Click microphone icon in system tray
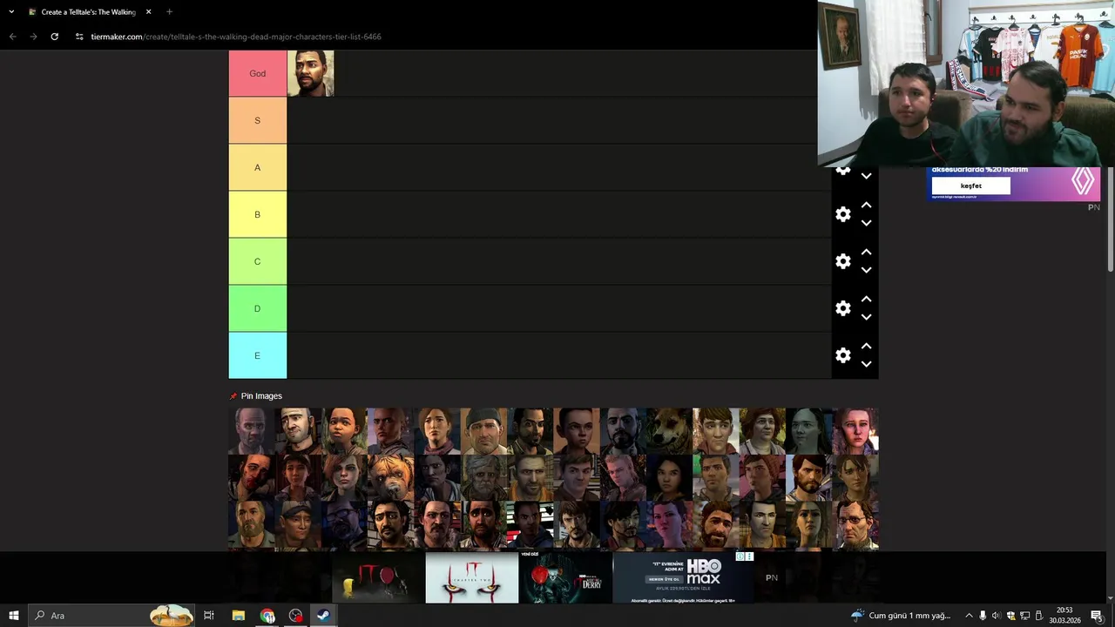The image size is (1115, 627). coord(983,616)
